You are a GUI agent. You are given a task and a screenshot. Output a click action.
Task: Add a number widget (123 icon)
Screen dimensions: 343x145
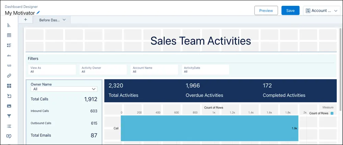point(9,66)
